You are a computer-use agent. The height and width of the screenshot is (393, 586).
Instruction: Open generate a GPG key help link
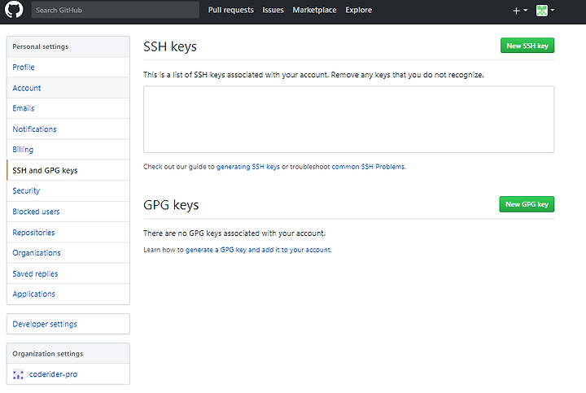coord(258,250)
